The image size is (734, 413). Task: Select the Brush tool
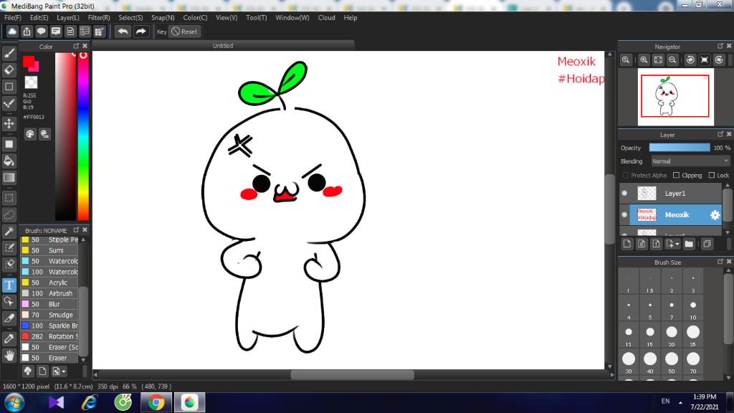click(9, 53)
